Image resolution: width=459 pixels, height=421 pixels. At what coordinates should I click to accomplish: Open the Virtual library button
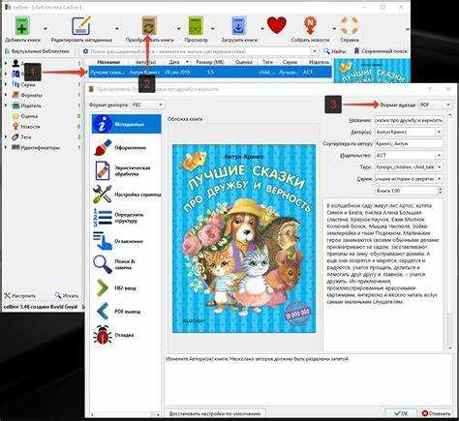coord(37,51)
